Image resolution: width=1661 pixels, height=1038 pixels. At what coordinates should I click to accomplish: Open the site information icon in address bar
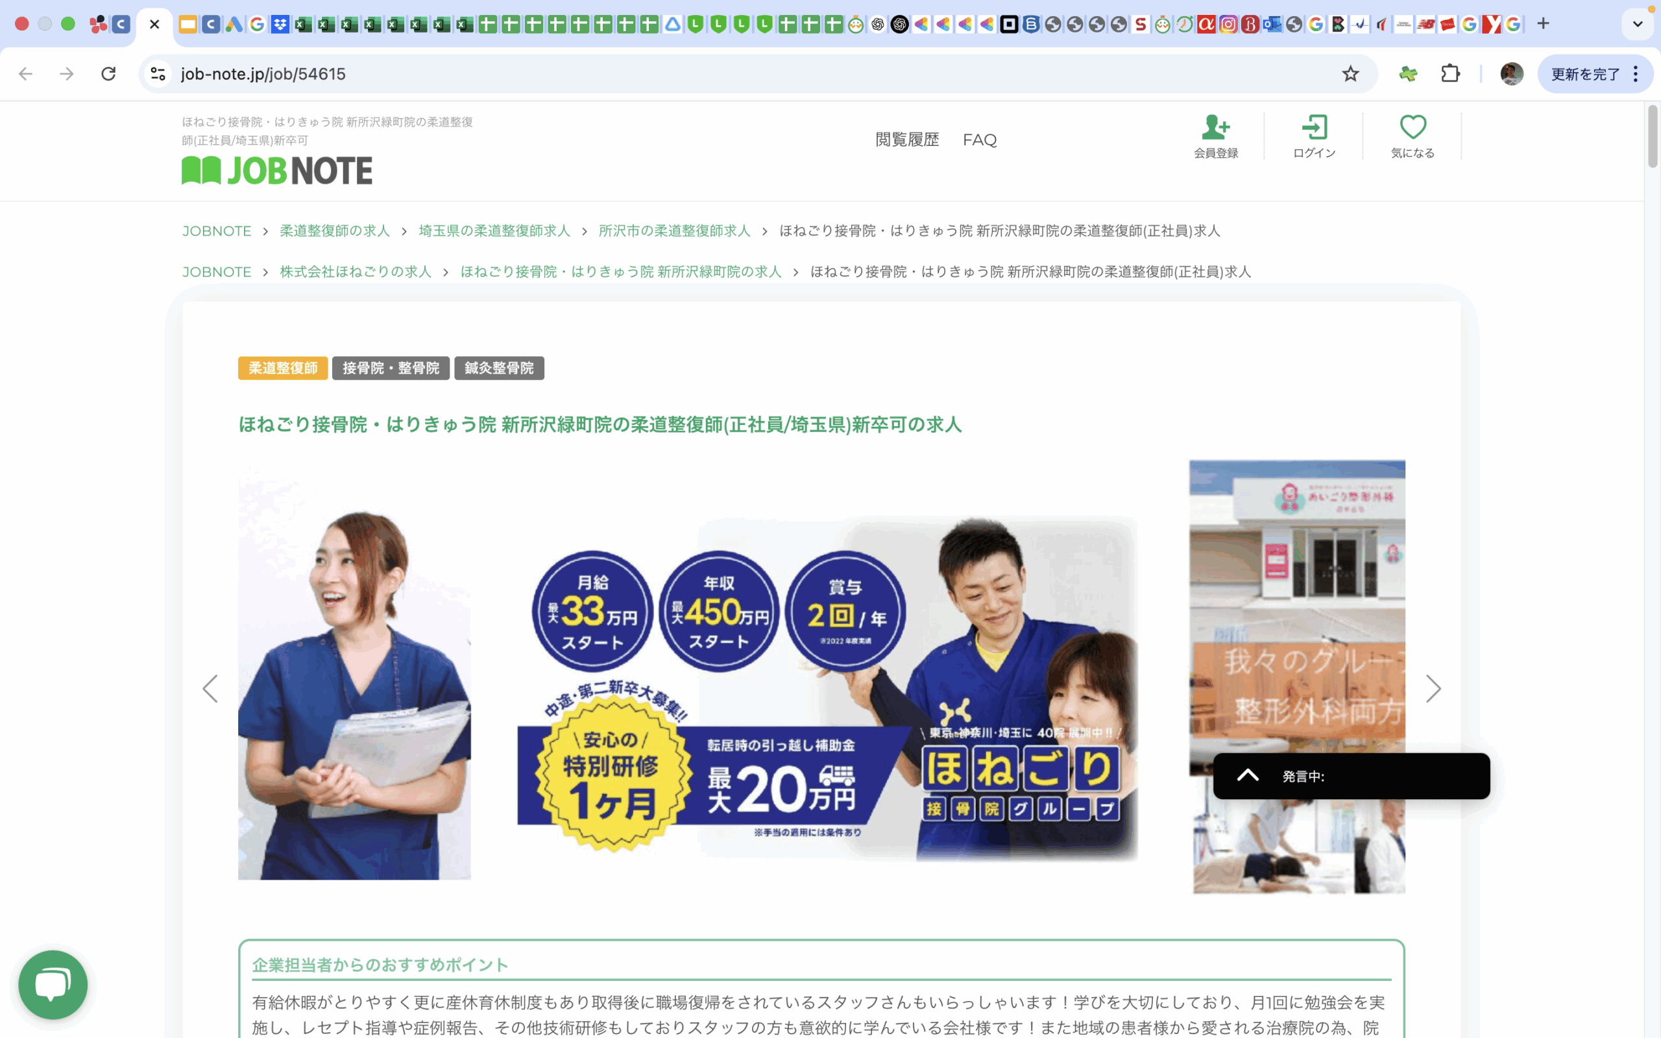(158, 73)
